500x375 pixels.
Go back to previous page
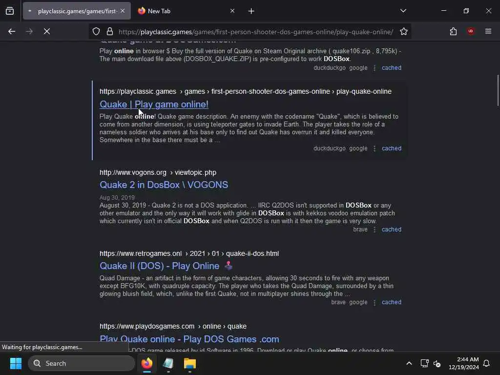[x=12, y=31]
